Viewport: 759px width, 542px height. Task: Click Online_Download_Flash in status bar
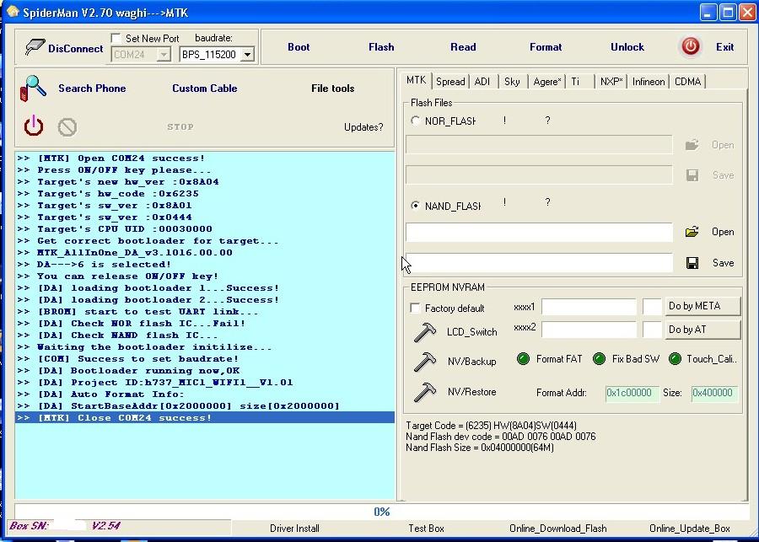(557, 529)
